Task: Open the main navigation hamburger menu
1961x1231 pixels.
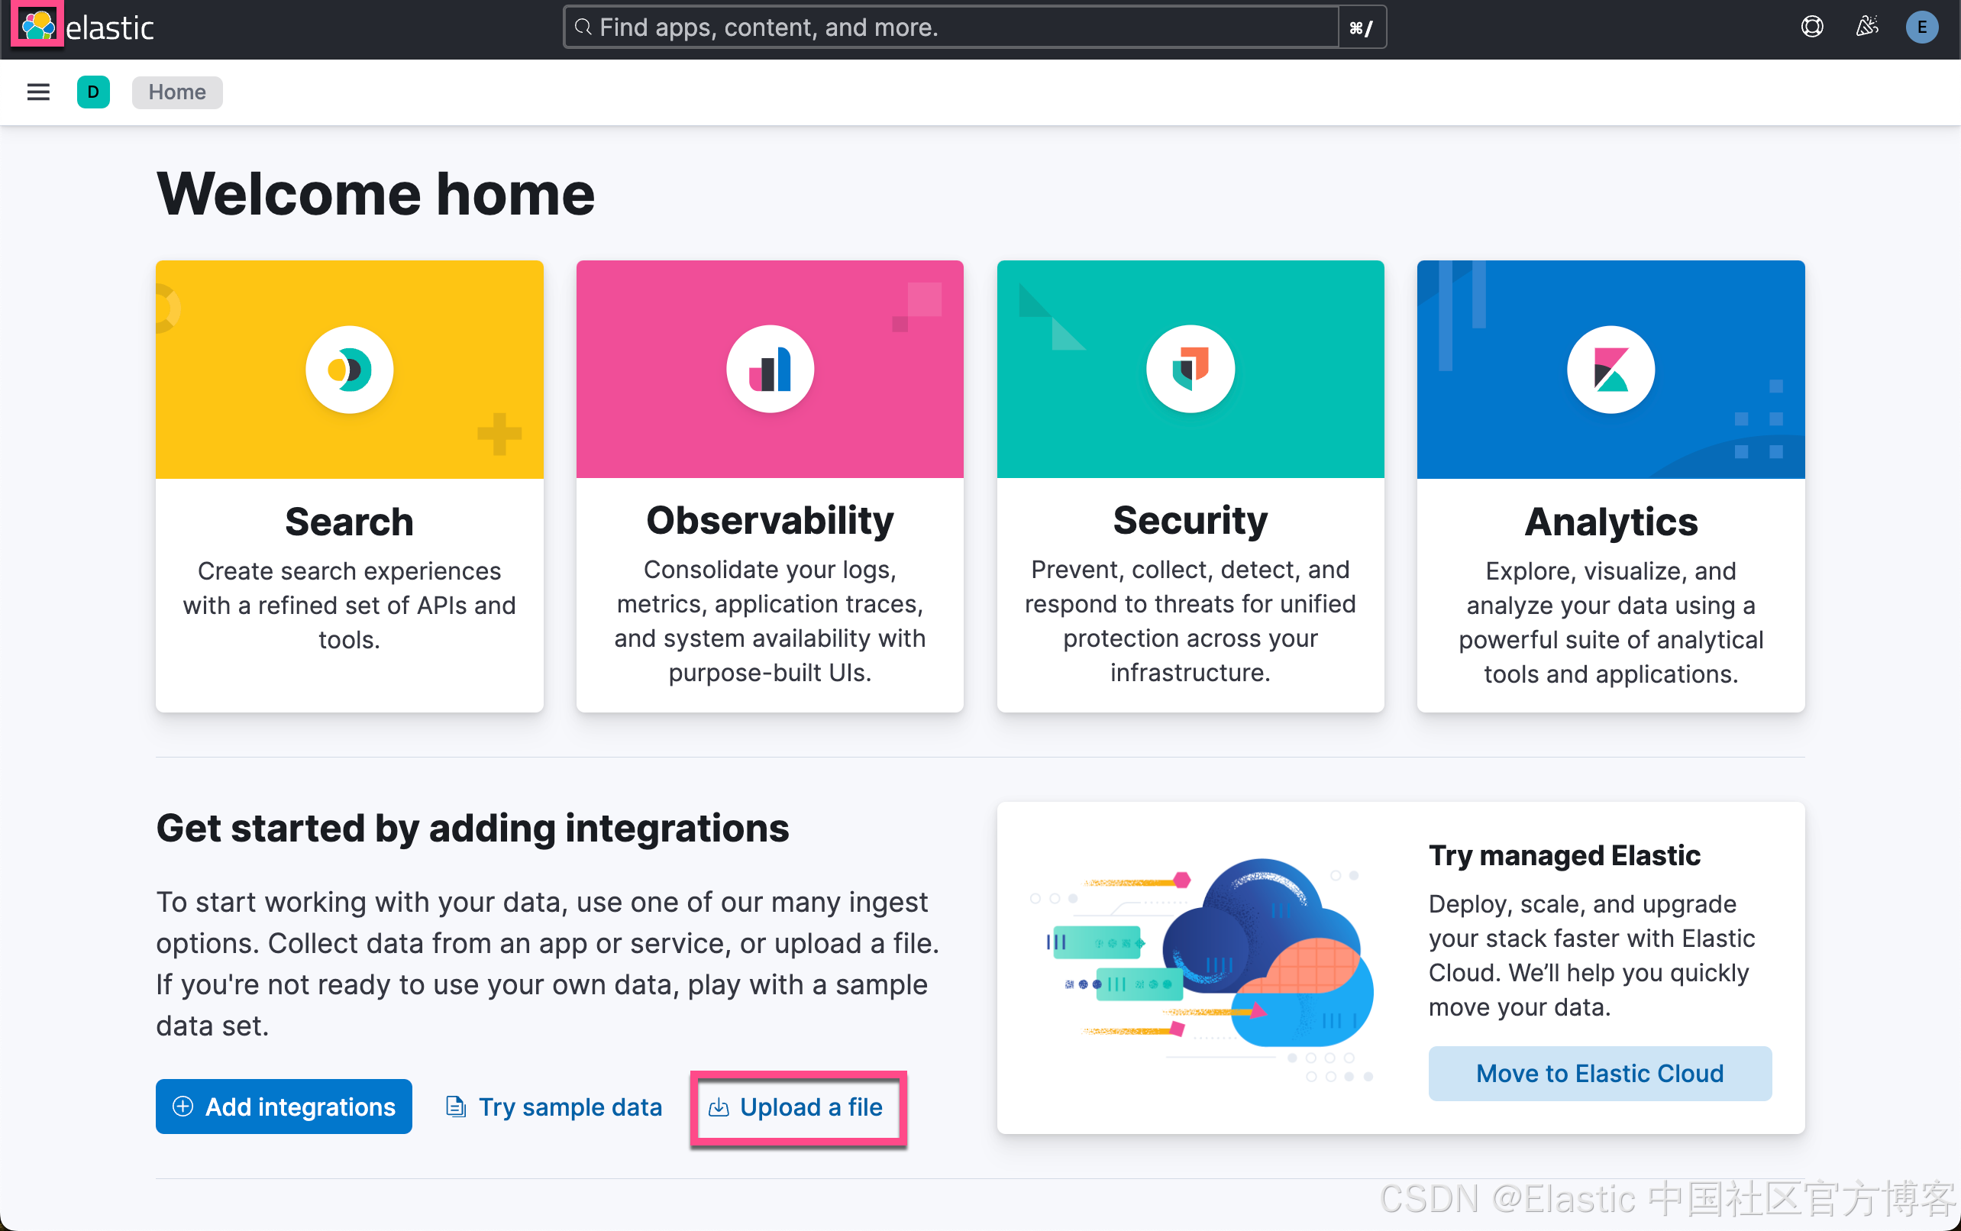Action: [x=37, y=91]
